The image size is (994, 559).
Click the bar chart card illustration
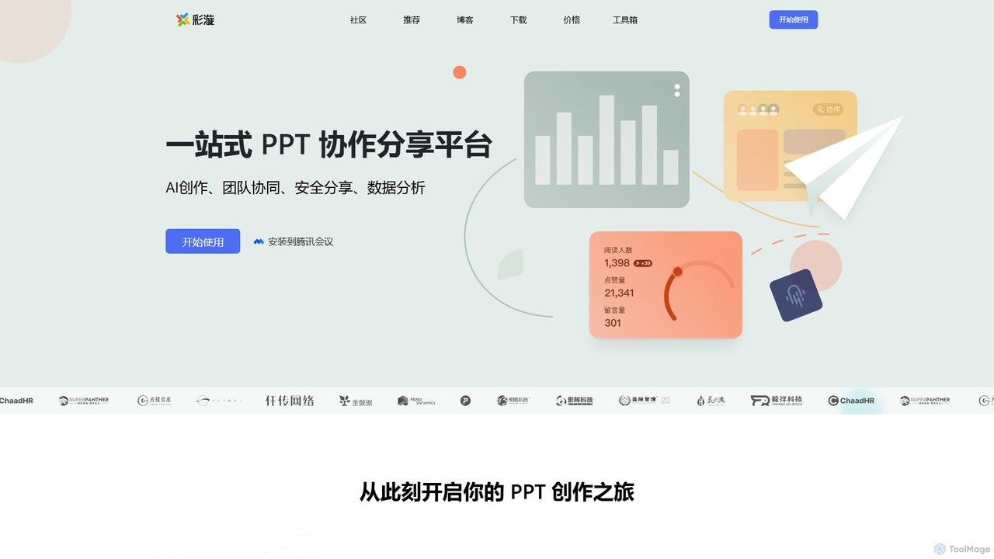point(606,140)
